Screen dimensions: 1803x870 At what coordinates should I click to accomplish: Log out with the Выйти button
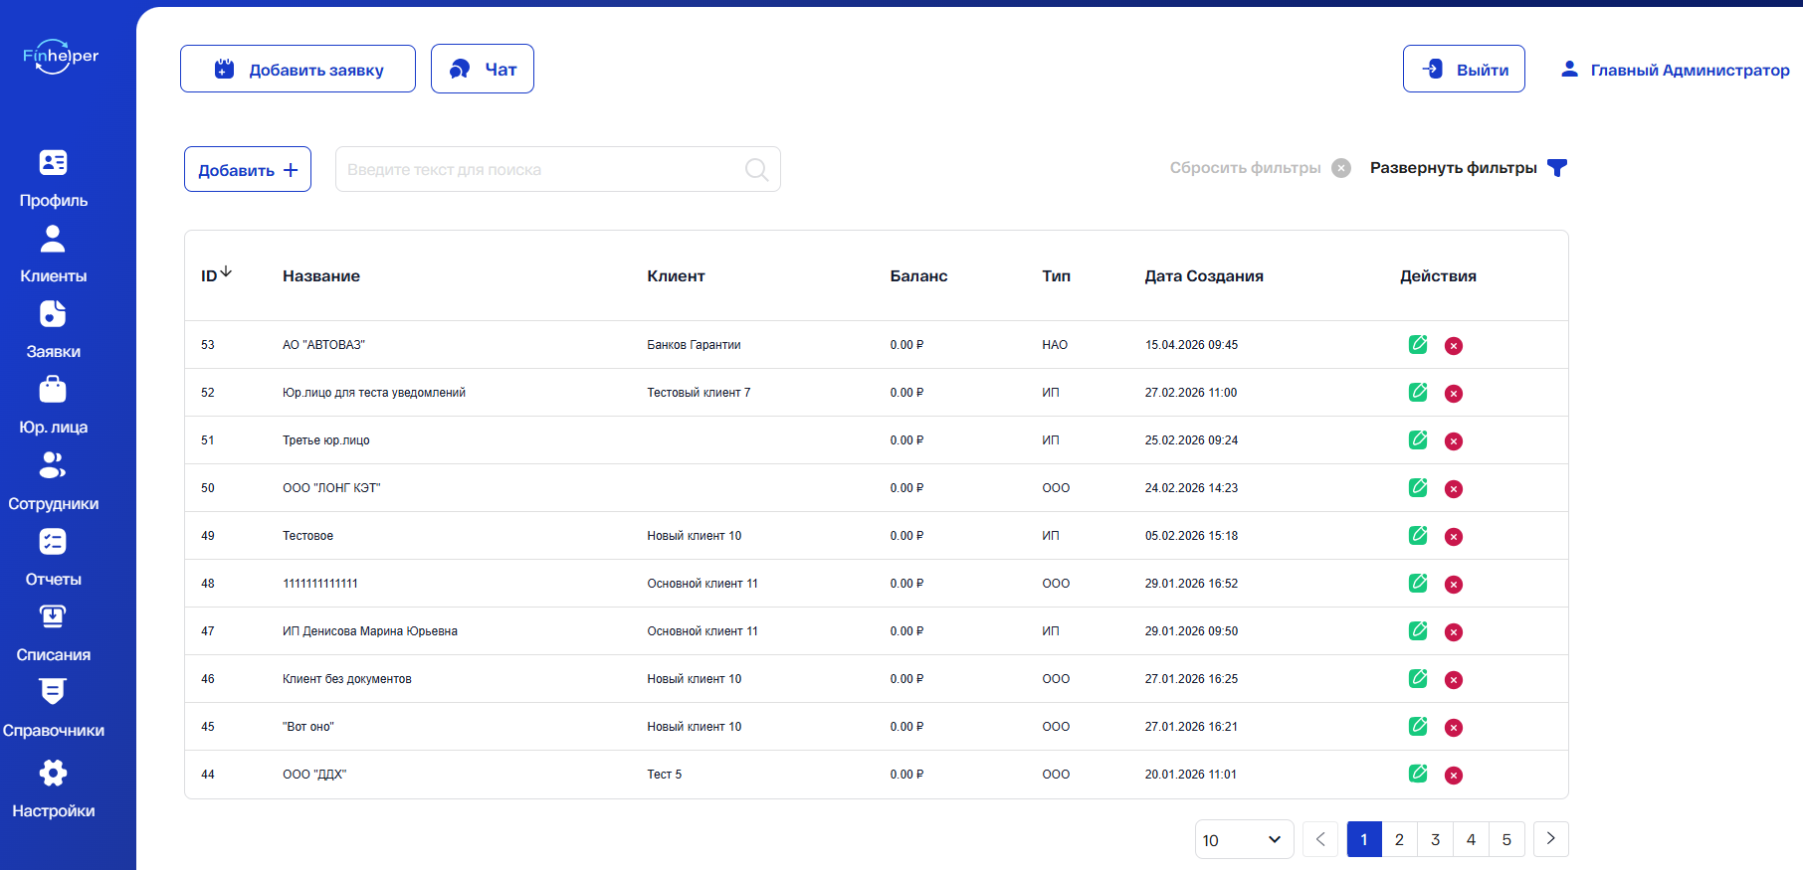[x=1464, y=69]
